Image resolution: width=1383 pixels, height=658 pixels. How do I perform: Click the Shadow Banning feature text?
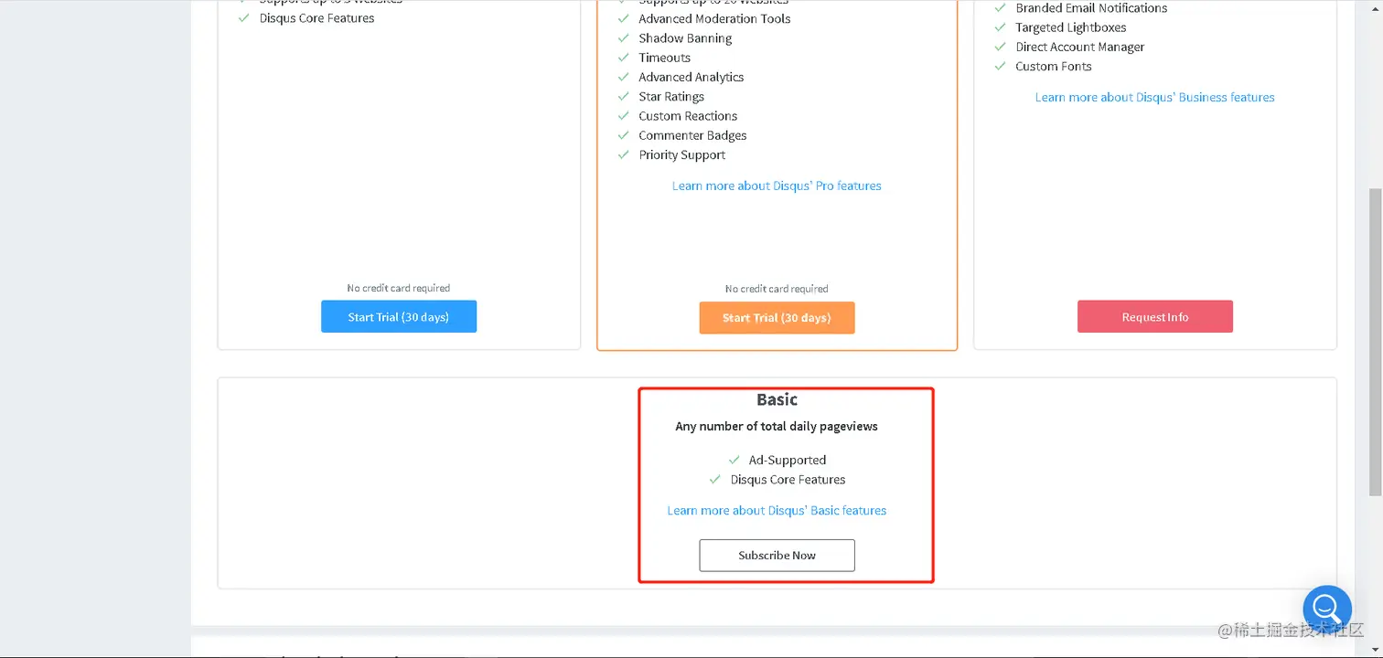click(x=685, y=38)
